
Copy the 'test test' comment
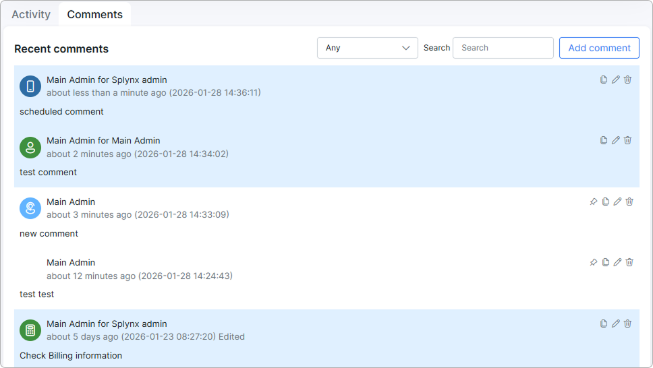pos(606,262)
